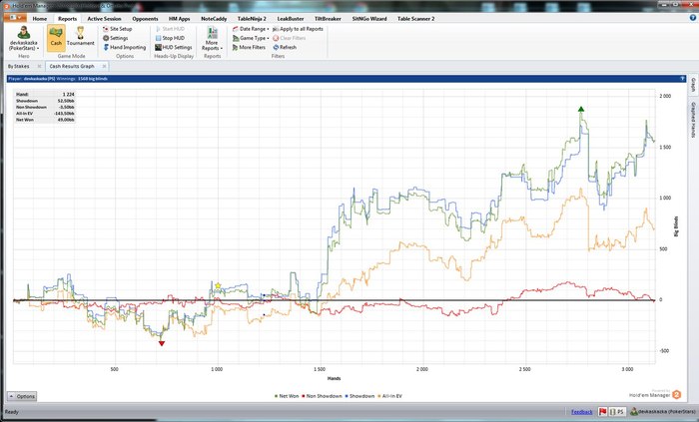Expand the Options panel
Image resolution: width=699 pixels, height=422 pixels.
22,396
